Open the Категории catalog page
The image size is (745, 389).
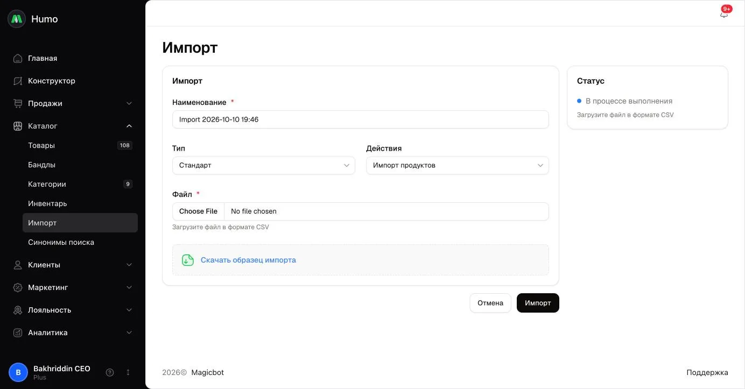click(x=80, y=184)
